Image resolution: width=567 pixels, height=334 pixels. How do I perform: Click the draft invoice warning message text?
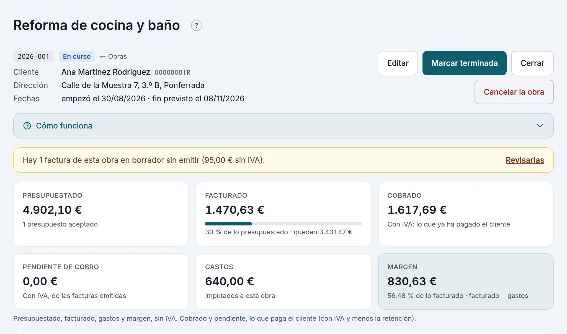pyautogui.click(x=144, y=160)
